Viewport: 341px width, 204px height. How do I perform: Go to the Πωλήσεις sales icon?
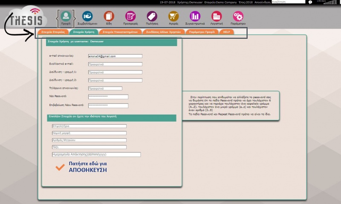tap(152, 17)
